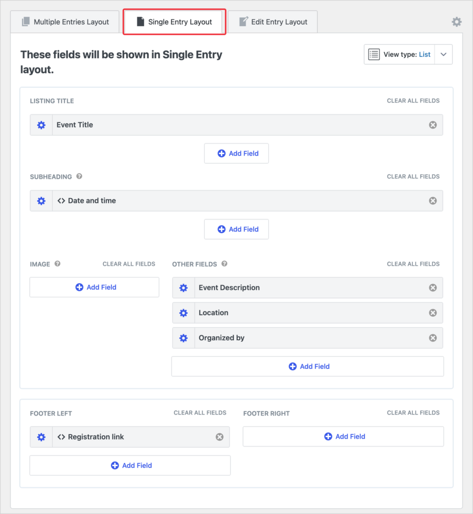Switch to Multiple Entries Layout tab
473x514 pixels.
(65, 22)
